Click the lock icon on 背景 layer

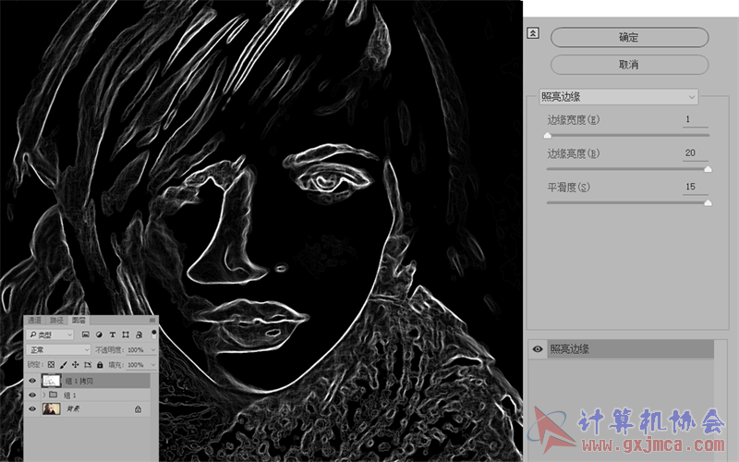click(x=138, y=409)
